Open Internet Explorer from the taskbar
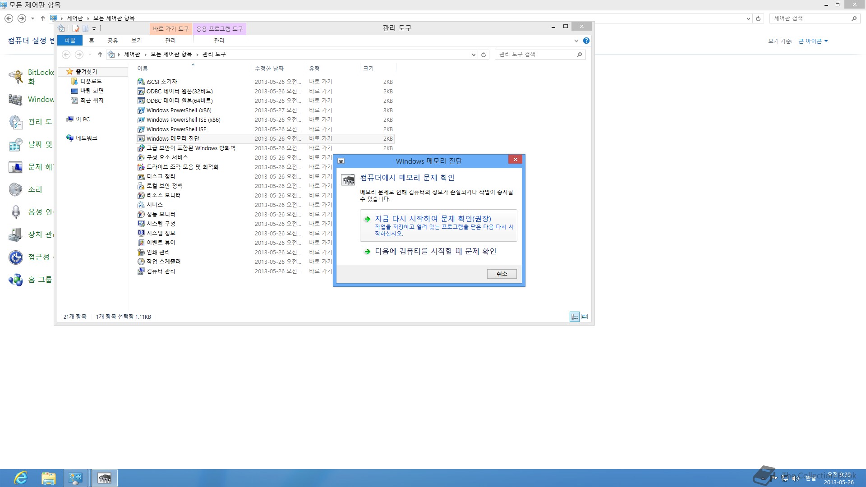Image resolution: width=866 pixels, height=487 pixels. pos(21,478)
